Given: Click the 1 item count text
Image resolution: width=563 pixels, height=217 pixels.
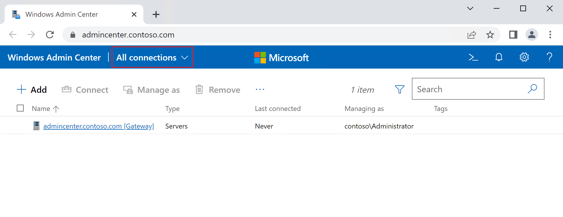Looking at the screenshot, I should (362, 90).
